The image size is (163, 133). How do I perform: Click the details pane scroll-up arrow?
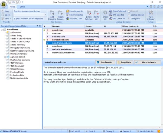pos(162,68)
